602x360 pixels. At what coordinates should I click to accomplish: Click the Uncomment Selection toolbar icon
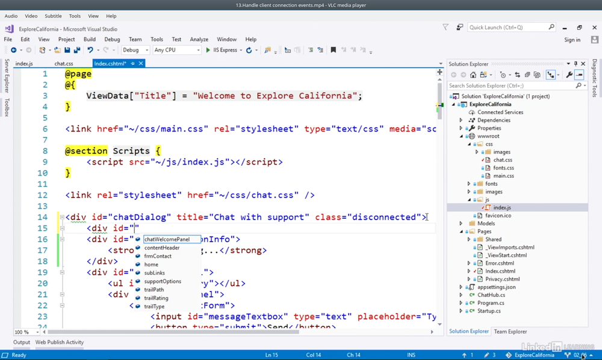tap(320, 50)
